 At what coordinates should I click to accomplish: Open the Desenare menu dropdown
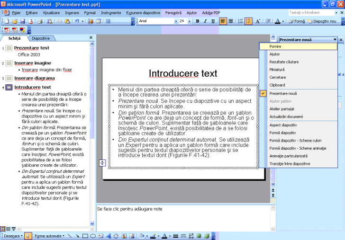click(13, 236)
